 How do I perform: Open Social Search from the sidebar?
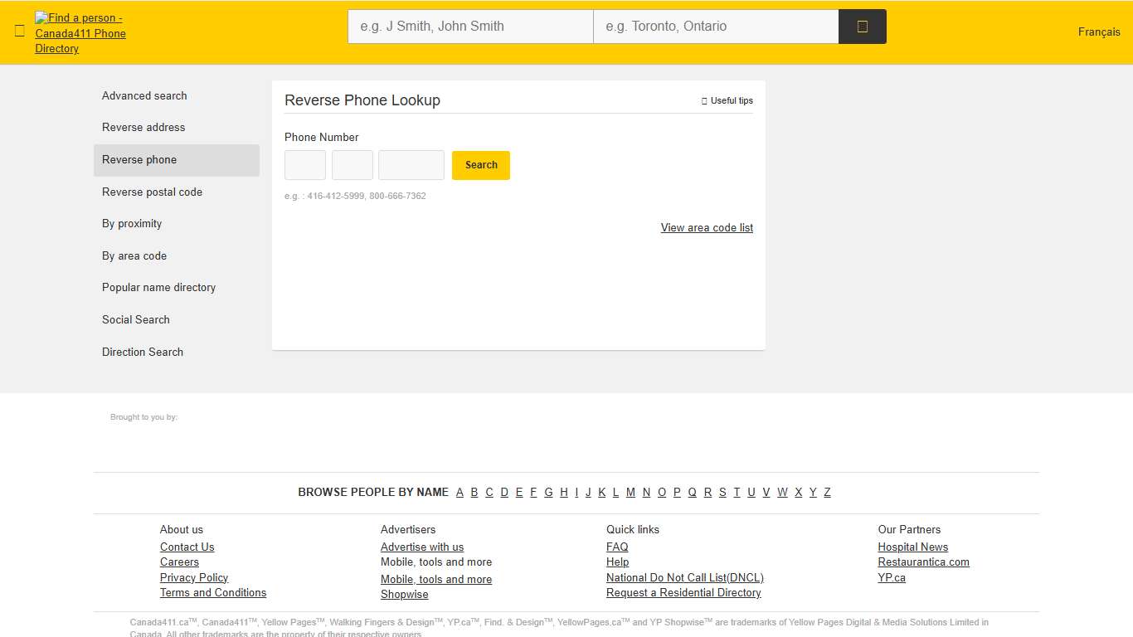[x=135, y=319]
